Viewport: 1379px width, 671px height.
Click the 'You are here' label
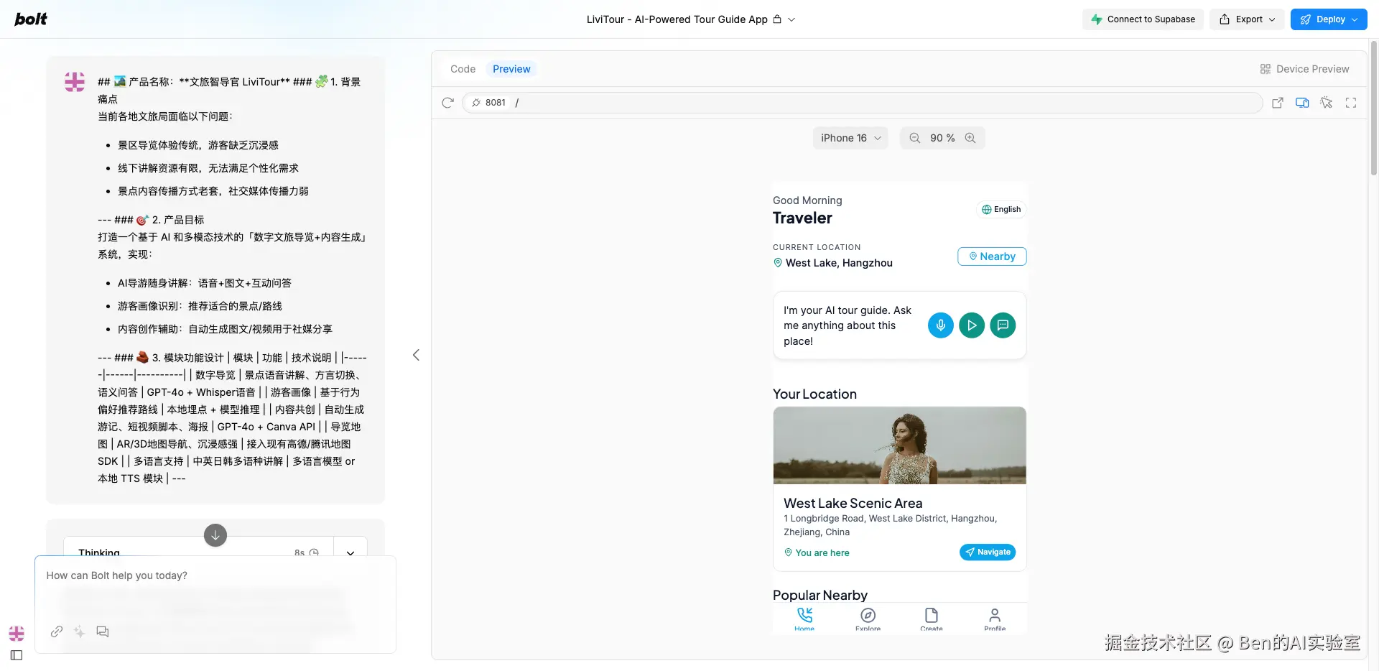tap(817, 552)
